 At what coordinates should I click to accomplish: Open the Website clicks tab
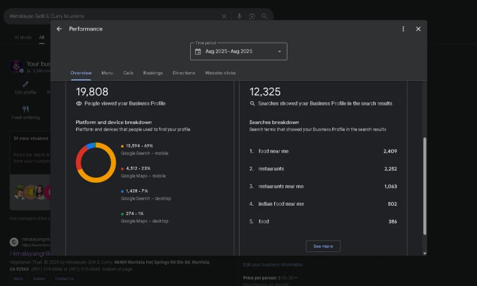click(x=220, y=73)
